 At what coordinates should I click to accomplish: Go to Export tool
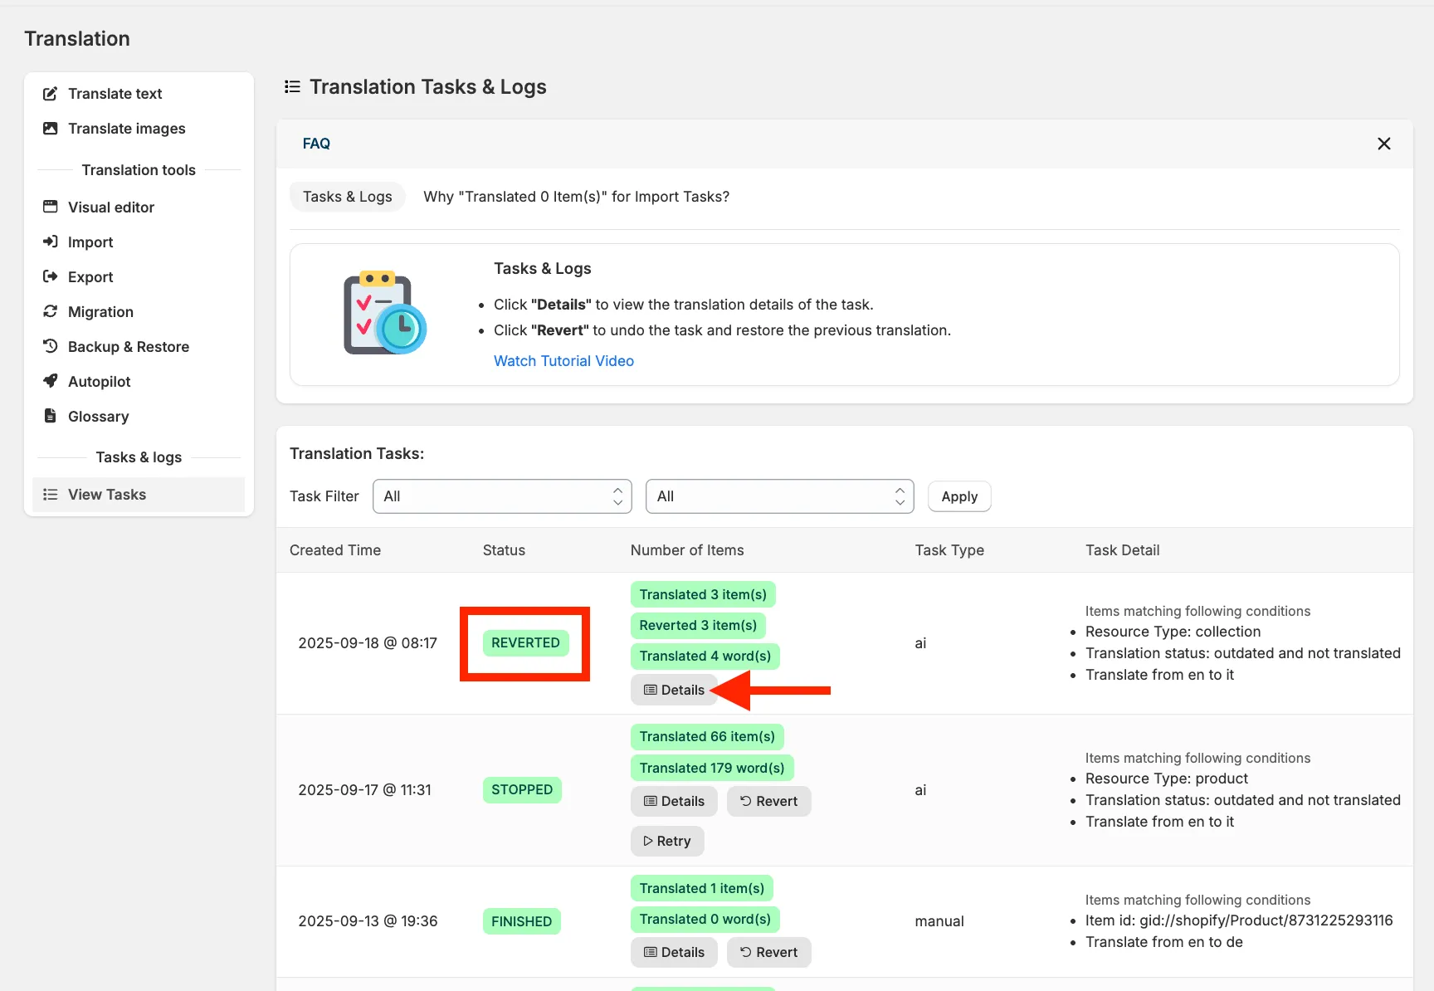(138, 277)
